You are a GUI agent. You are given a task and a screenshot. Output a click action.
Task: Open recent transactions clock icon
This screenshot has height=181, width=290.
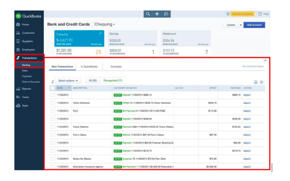point(166,14)
